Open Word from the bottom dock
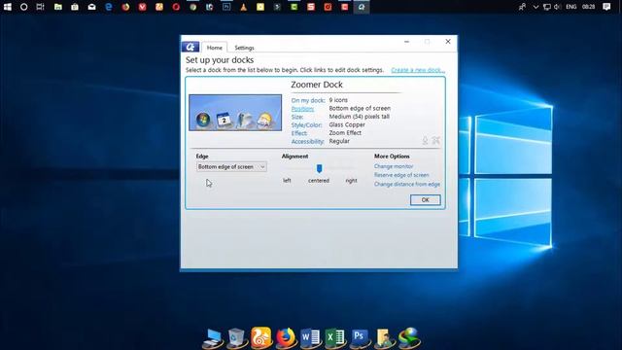This screenshot has width=622, height=350. [311, 338]
